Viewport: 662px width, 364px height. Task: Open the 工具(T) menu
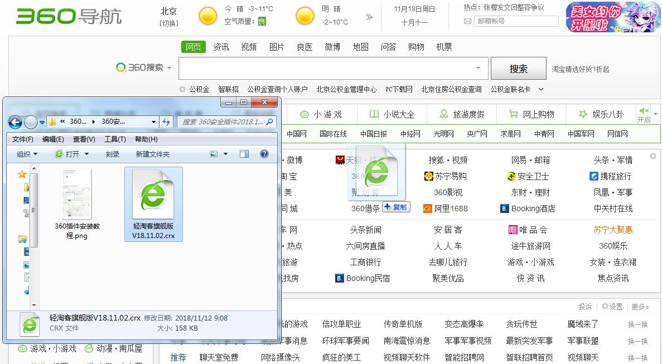(115, 139)
